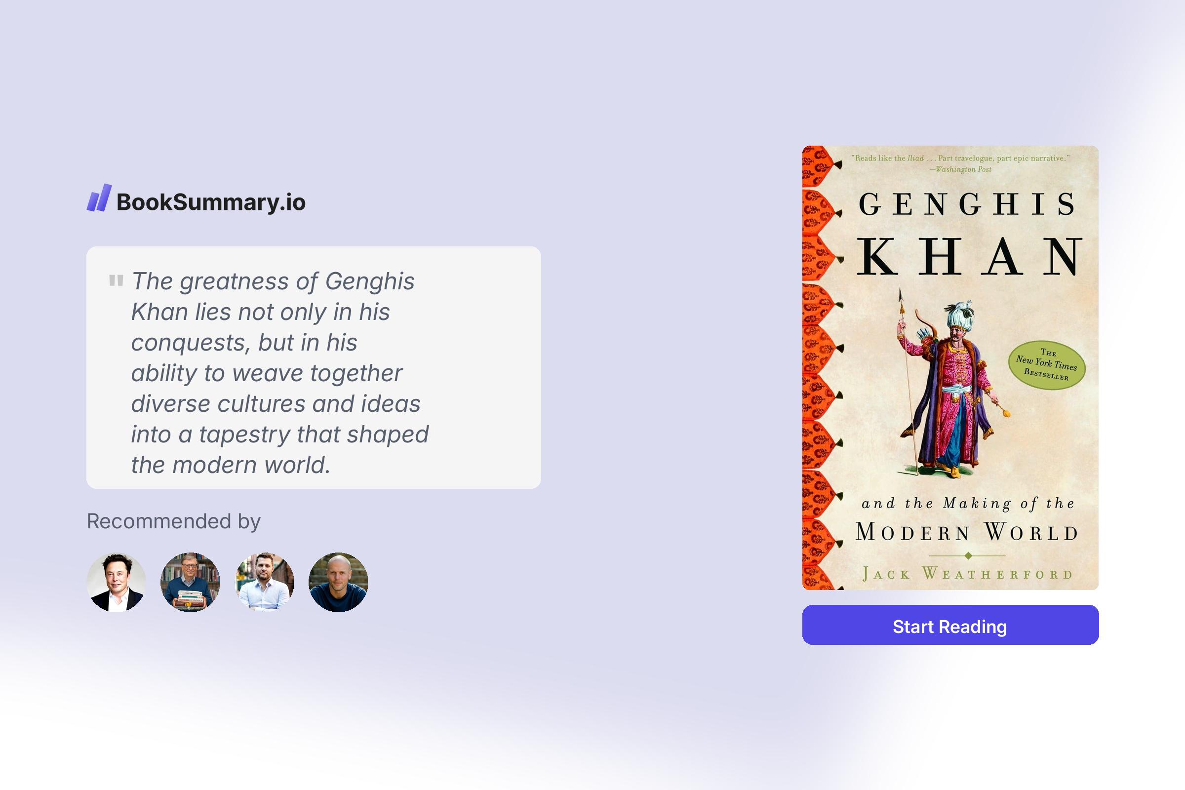Click the Recommended by heading
Image resolution: width=1185 pixels, height=790 pixels.
tap(173, 522)
